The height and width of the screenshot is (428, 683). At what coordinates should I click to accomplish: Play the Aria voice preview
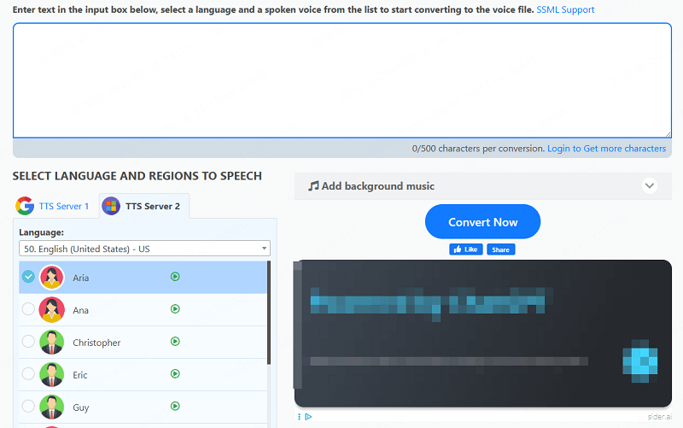(x=175, y=277)
